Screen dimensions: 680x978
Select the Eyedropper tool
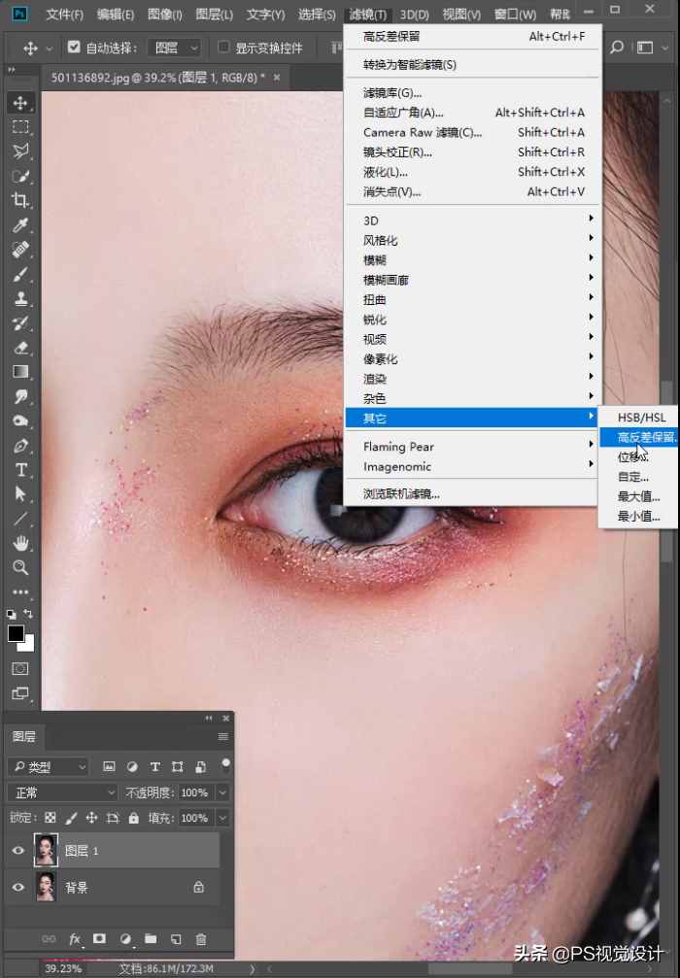20,225
